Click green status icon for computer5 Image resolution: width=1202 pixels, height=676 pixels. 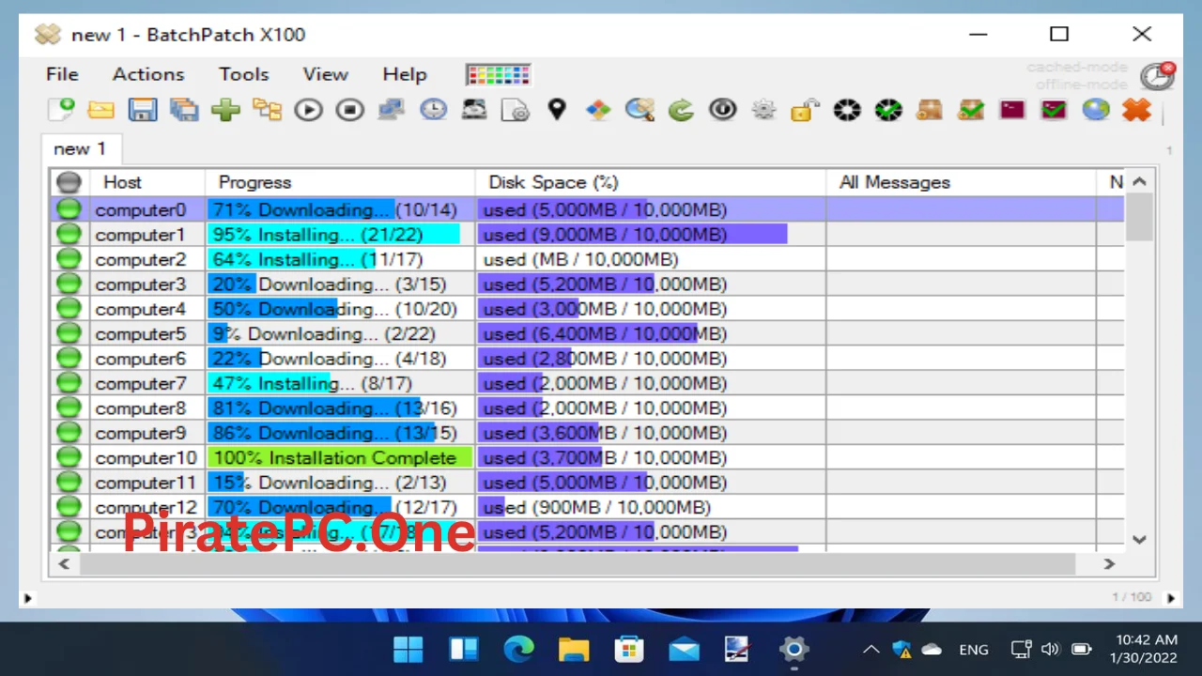coord(69,333)
